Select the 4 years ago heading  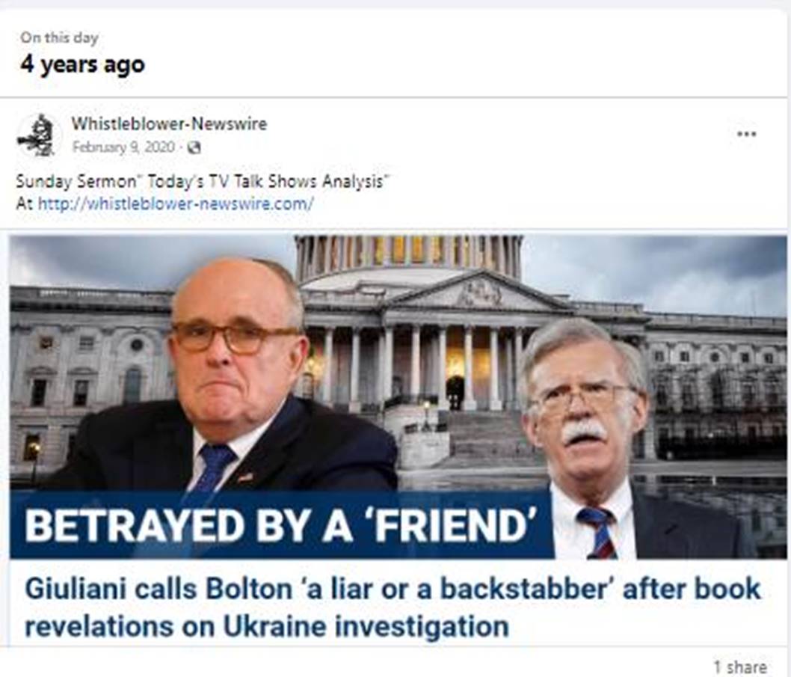pyautogui.click(x=83, y=64)
